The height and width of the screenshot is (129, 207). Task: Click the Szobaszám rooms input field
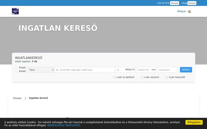(167, 70)
